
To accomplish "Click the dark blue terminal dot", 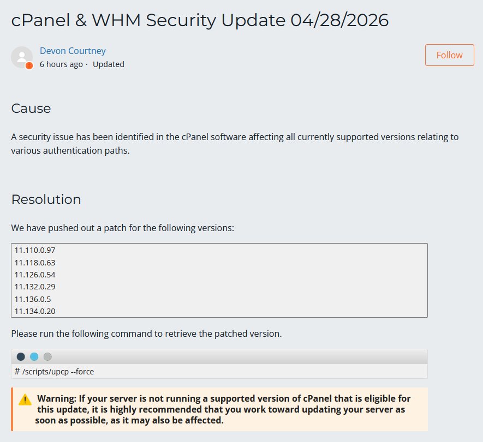I will [x=21, y=357].
